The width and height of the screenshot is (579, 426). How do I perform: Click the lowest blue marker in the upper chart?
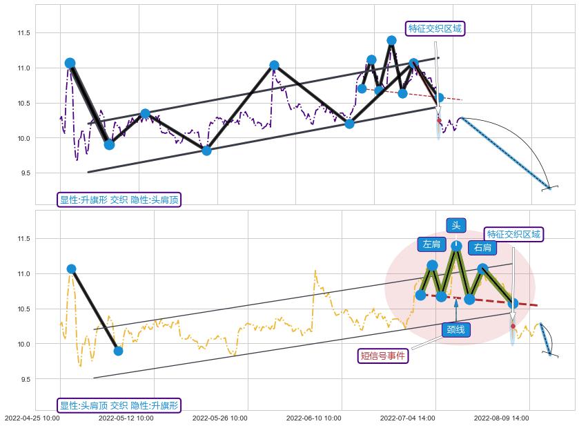206,151
